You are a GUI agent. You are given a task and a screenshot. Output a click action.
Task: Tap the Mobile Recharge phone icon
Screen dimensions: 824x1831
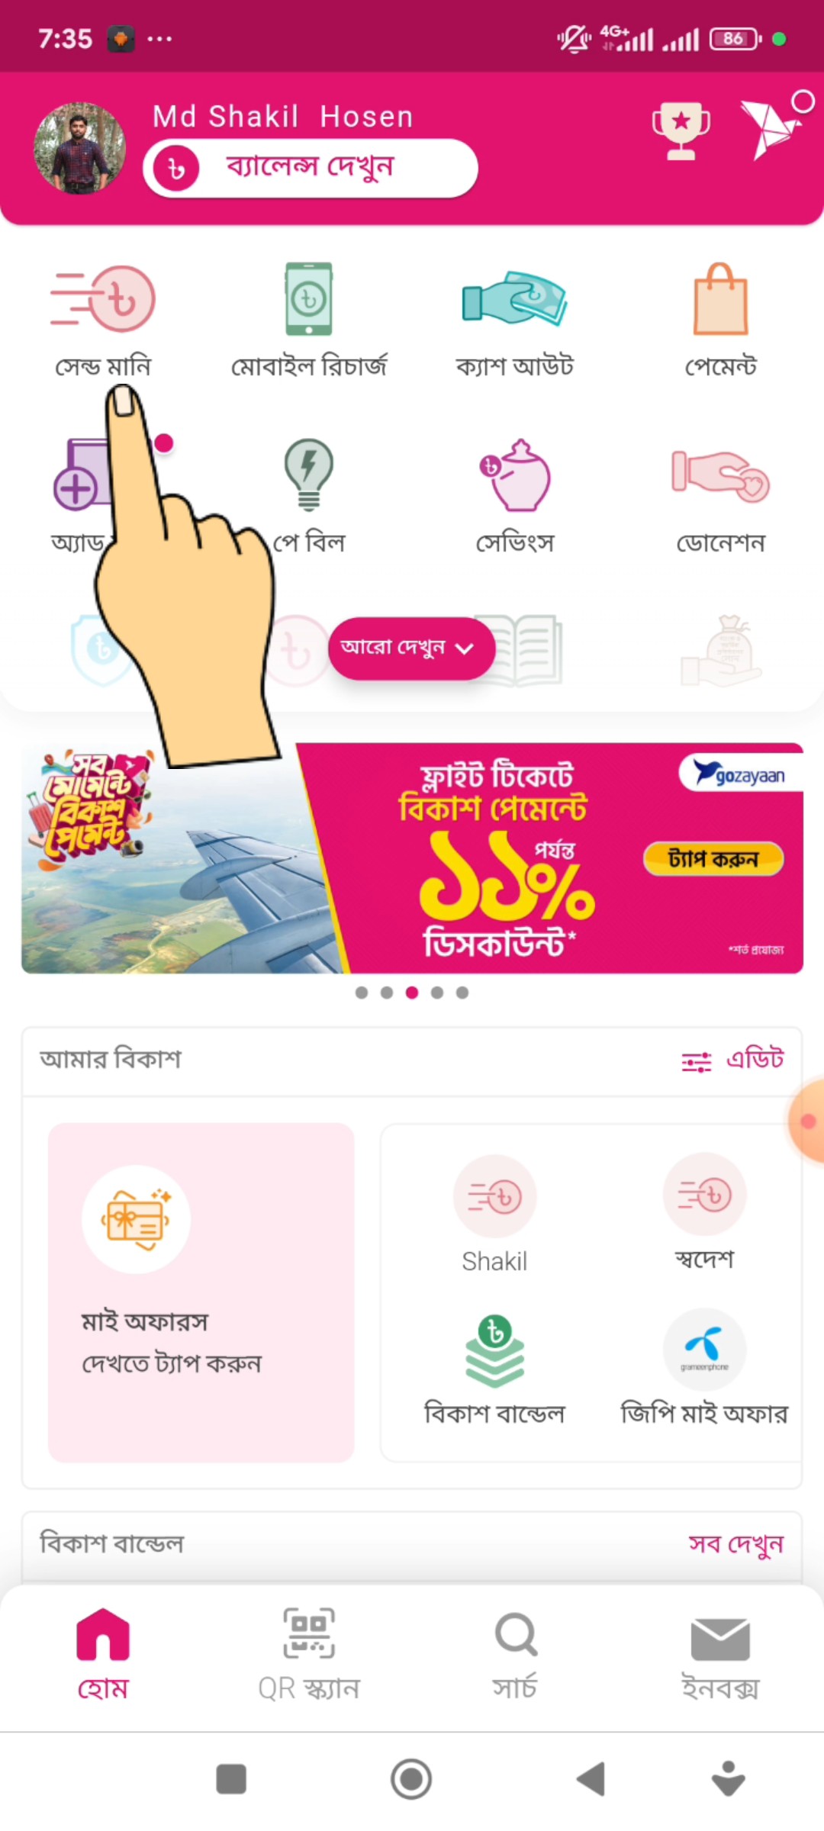309,298
